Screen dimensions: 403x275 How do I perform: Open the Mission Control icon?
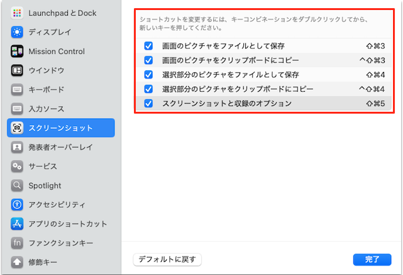pos(18,51)
